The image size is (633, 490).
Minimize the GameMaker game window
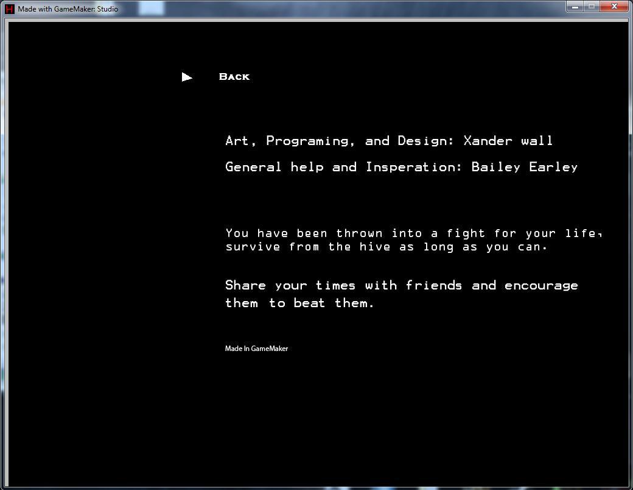[x=574, y=7]
